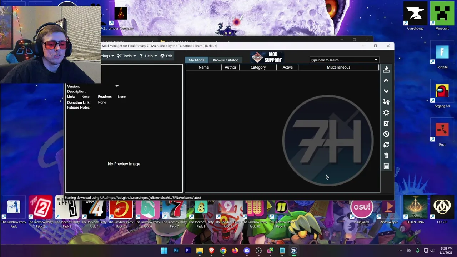
Task: Click the Import Mod download-tray icon
Action: [x=386, y=70]
